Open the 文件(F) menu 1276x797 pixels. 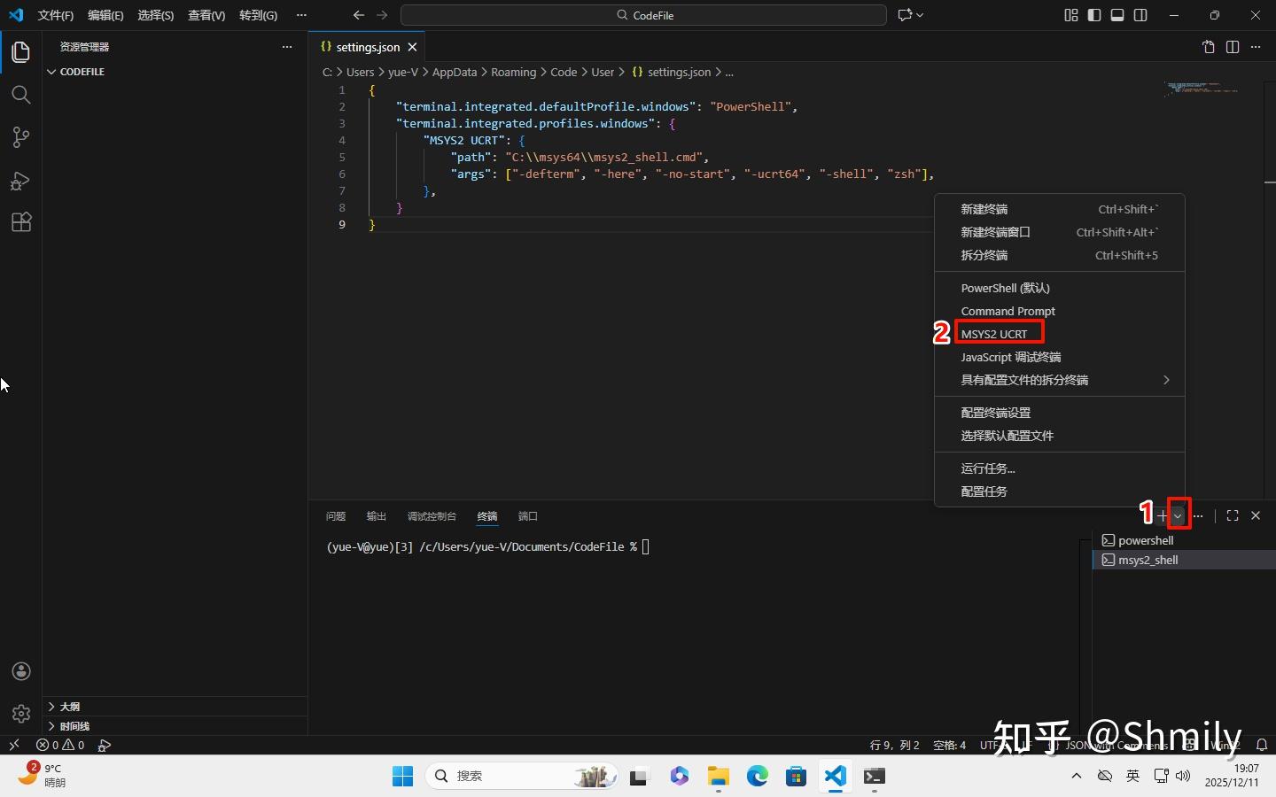pos(56,15)
